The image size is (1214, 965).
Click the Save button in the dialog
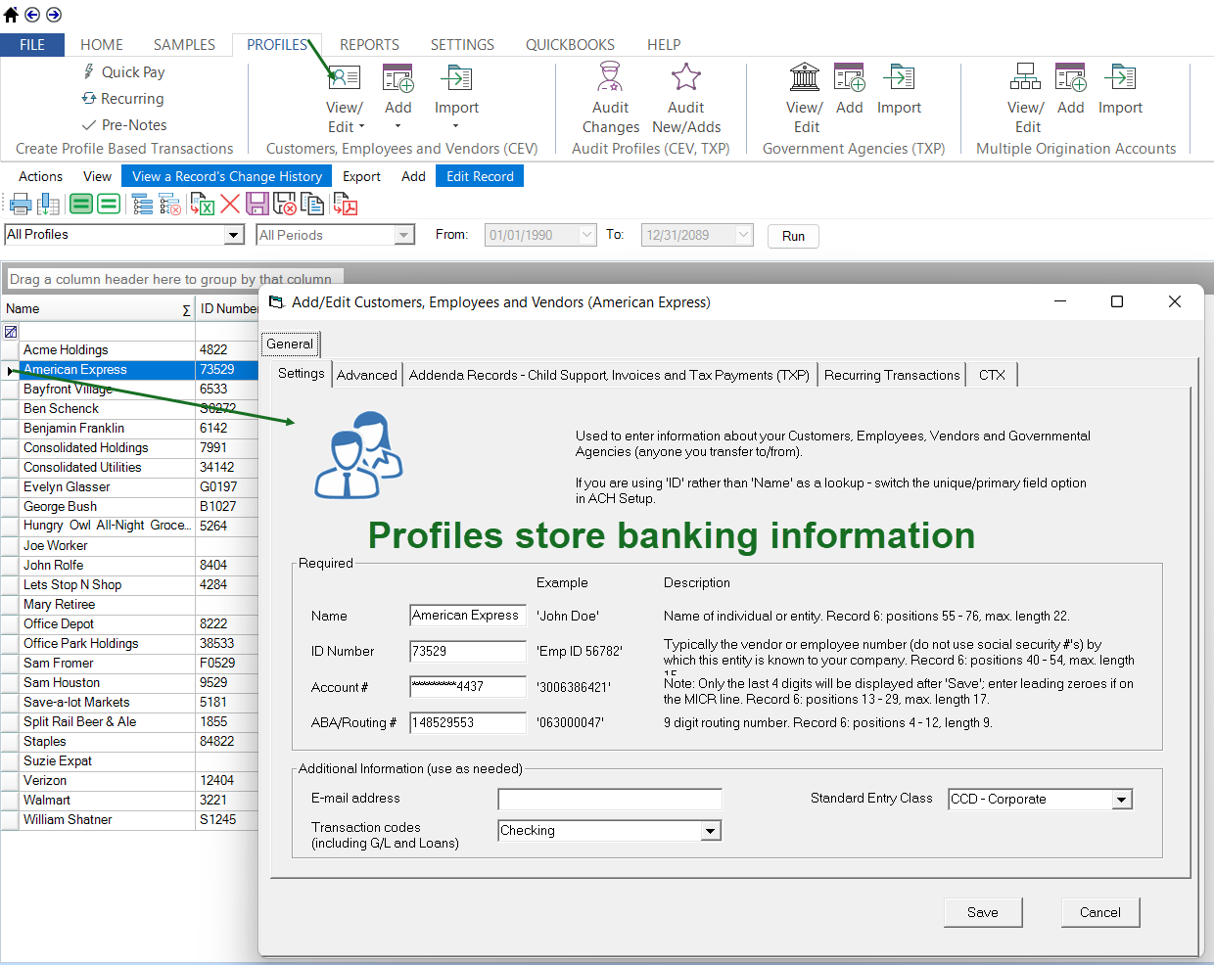[x=982, y=912]
